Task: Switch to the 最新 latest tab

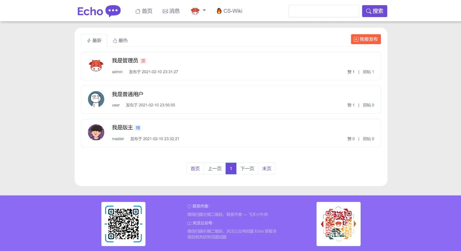Action: 94,41
